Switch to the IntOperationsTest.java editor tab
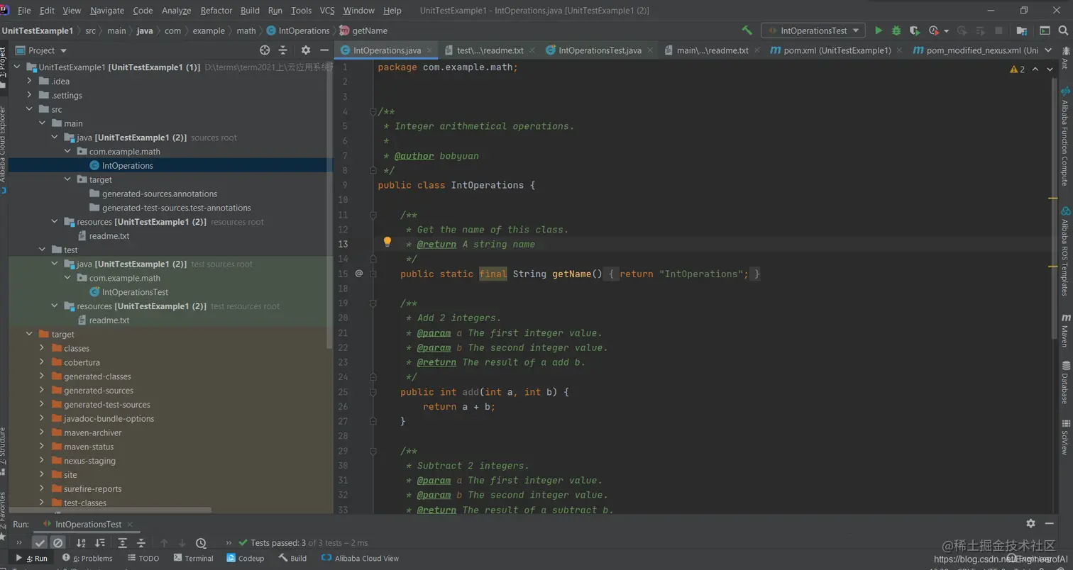 click(599, 50)
